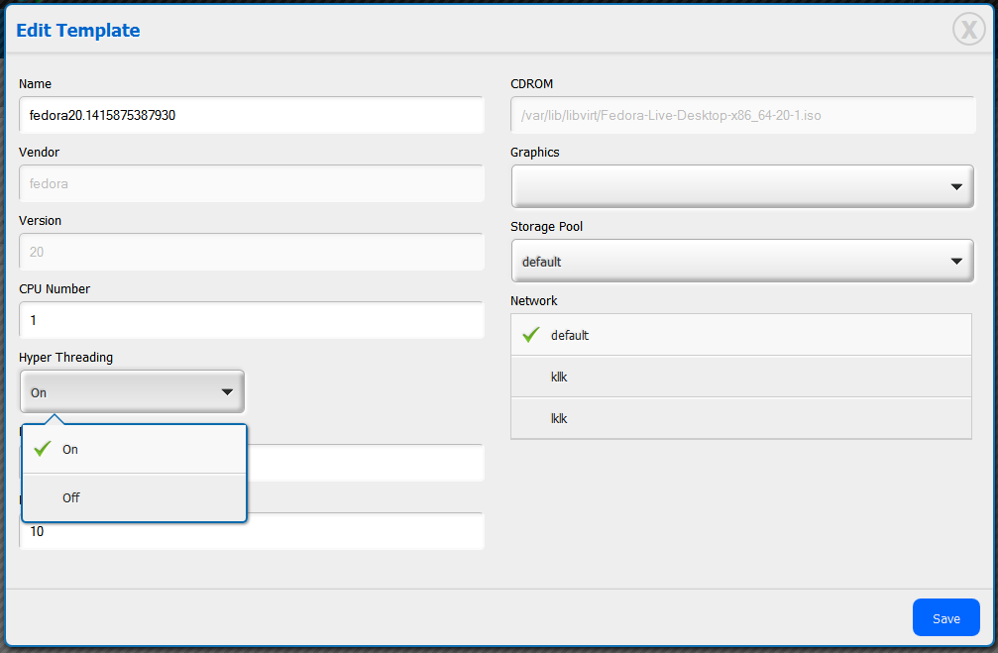
Task: Click the Vendor field showing fedora
Action: coord(252,183)
